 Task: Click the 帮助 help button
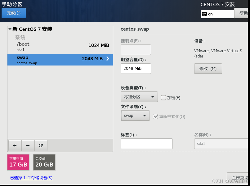pyautogui.click(x=242, y=13)
